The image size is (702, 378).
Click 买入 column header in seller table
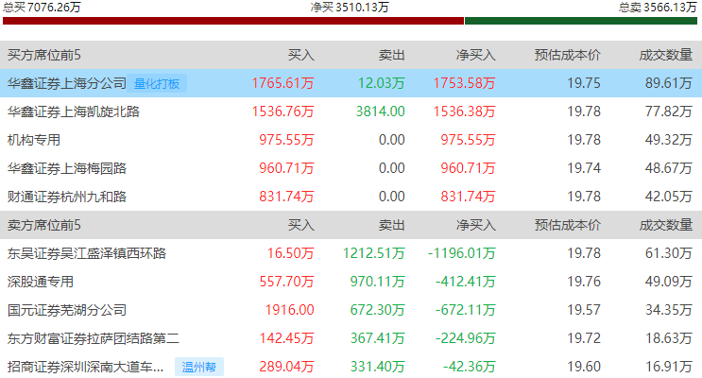(300, 225)
